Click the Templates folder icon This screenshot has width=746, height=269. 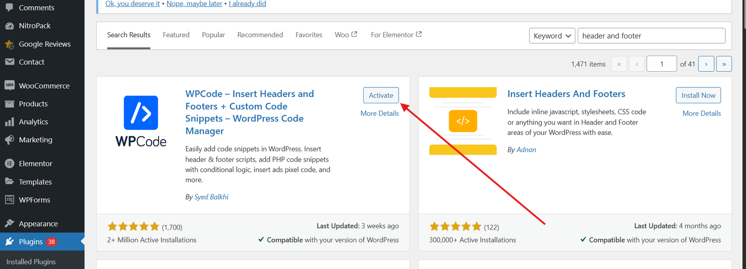pyautogui.click(x=9, y=182)
